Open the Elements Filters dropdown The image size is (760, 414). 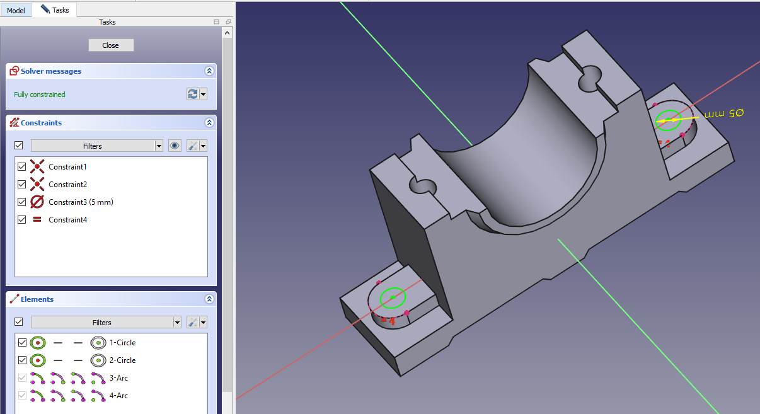tap(106, 322)
